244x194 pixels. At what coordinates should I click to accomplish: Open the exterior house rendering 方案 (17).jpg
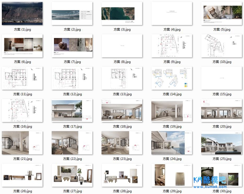click(72, 111)
